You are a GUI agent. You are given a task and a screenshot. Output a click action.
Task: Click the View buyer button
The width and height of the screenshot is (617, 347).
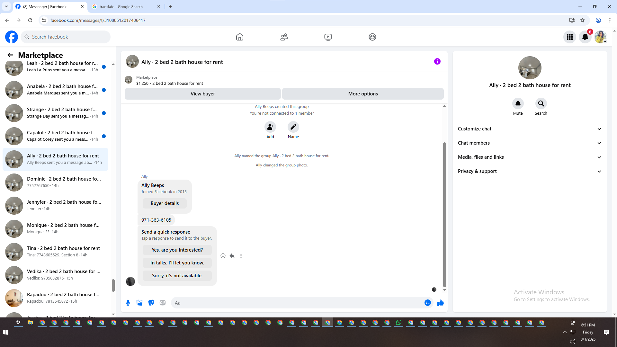[x=202, y=94]
